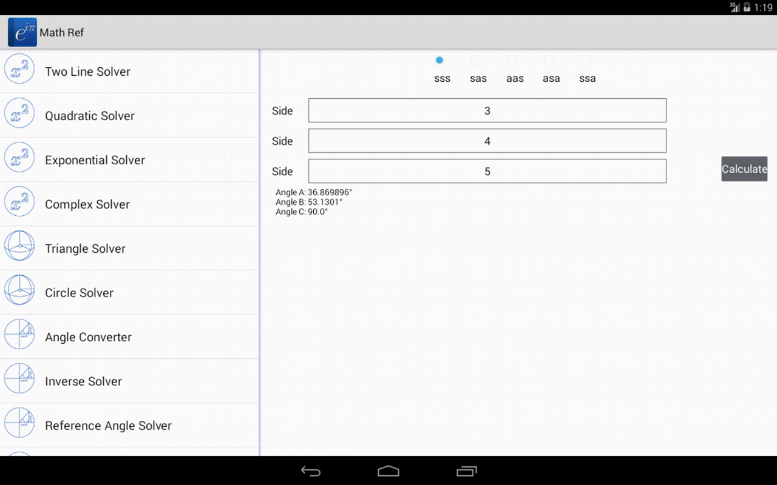This screenshot has height=485, width=777.
Task: Focus the second Side field containing 4
Action: coord(487,141)
